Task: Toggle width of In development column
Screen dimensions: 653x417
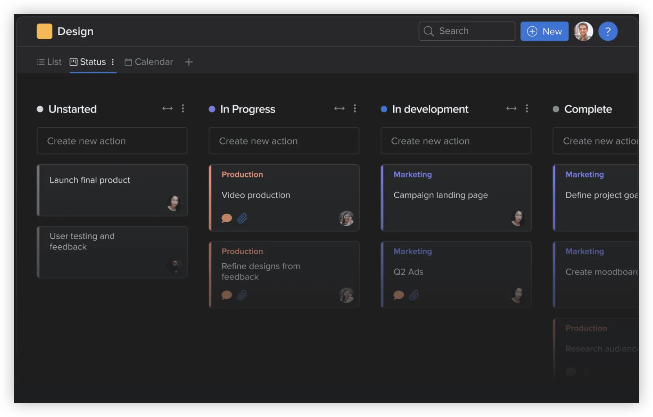Action: click(x=511, y=109)
